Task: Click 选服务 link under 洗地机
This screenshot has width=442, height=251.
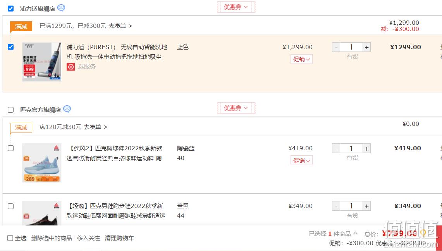Action: [x=86, y=67]
